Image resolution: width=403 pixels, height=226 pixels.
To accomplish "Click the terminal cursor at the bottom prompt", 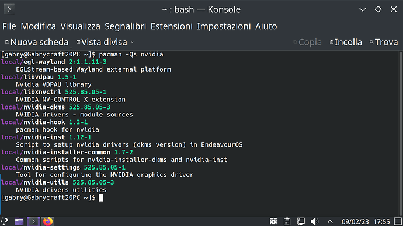I will (101, 197).
